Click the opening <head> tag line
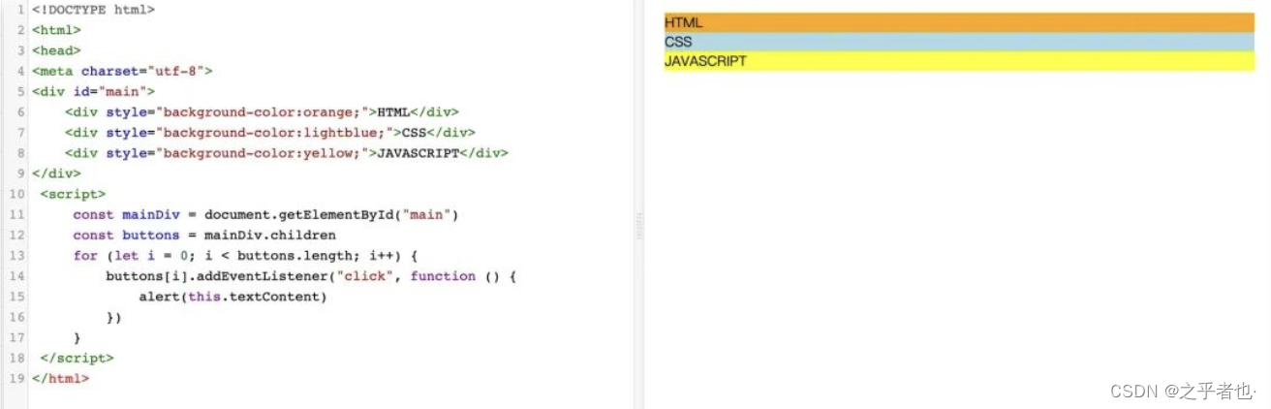 [x=56, y=50]
